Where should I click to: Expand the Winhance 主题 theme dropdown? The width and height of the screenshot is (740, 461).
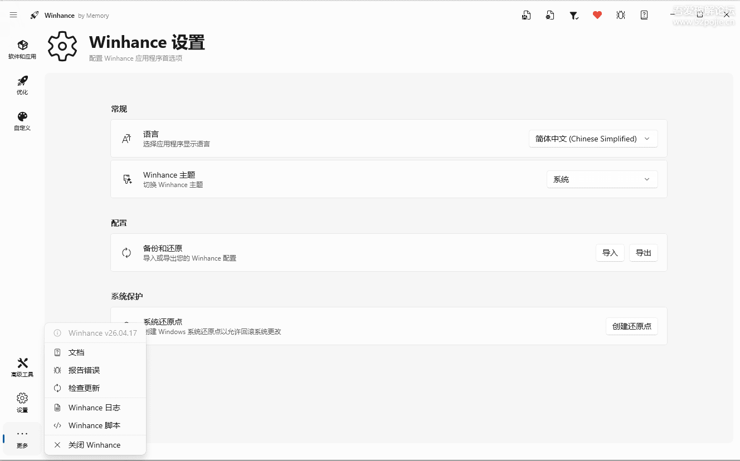pyautogui.click(x=601, y=179)
